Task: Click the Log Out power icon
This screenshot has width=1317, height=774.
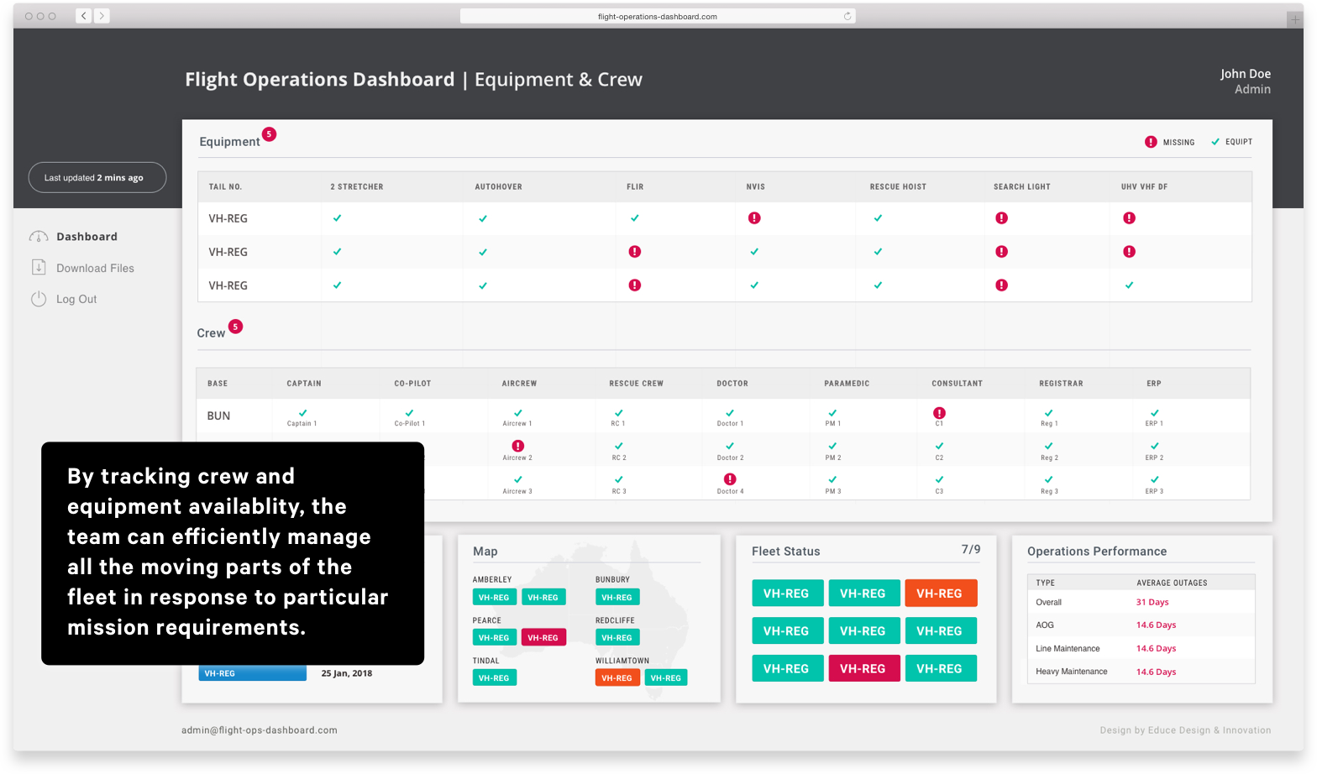Action: (x=39, y=299)
